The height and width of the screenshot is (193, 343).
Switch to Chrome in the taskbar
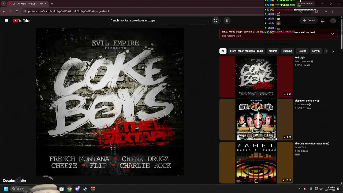[69, 189]
